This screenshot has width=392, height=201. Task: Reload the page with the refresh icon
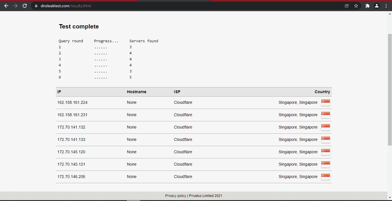pos(25,6)
